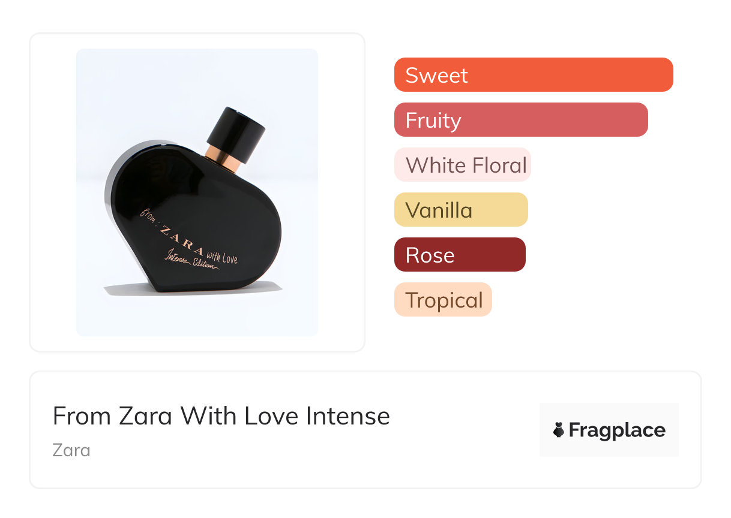The height and width of the screenshot is (518, 731).
Task: Pick the dark red Rose accord tag
Action: [459, 255]
